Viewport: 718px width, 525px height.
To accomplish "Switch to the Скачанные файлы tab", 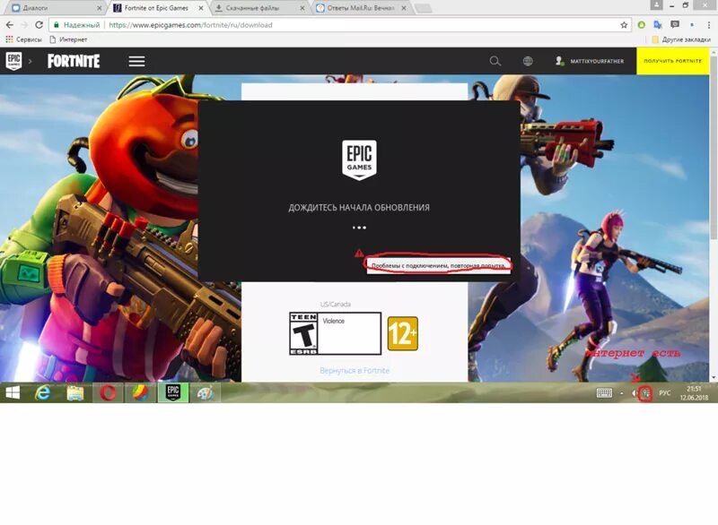I will click(x=256, y=8).
